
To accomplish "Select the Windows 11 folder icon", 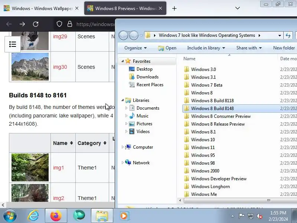I will click(x=186, y=147).
